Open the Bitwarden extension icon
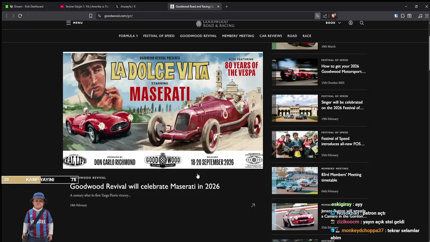Viewport: 430px width, 242px height. [396, 16]
